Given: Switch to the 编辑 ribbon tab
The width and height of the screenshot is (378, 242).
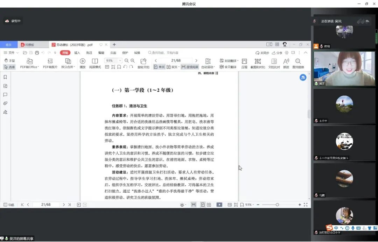Looking at the screenshot, I should [101, 53].
